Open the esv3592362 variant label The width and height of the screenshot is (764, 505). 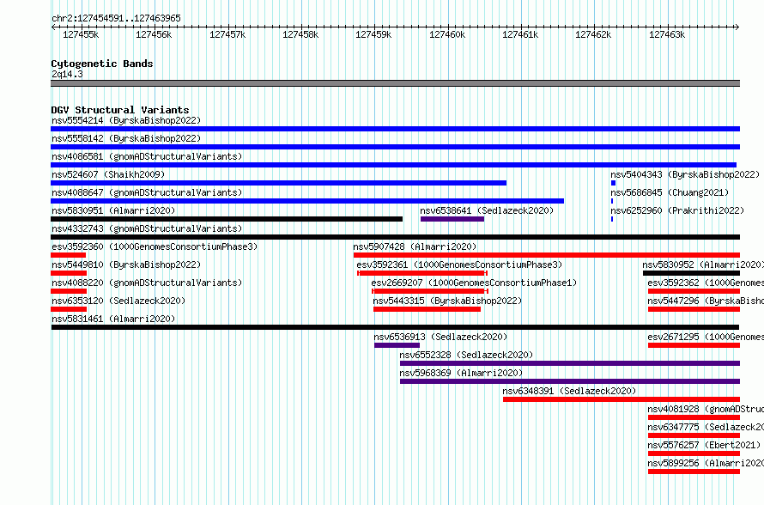pos(706,283)
